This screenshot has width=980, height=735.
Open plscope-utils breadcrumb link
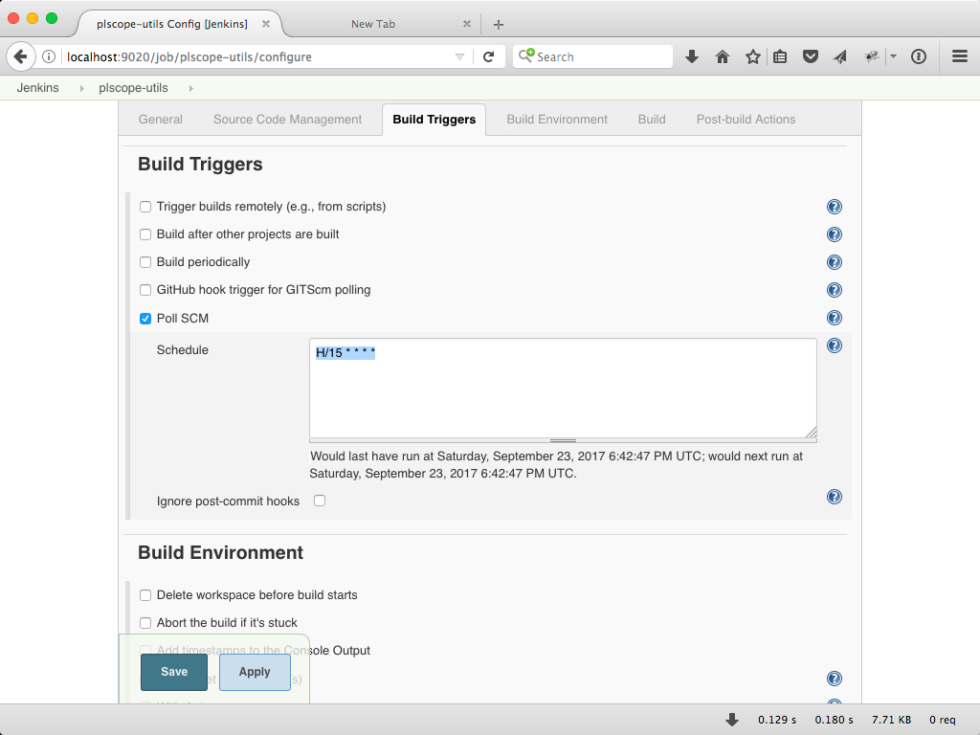click(133, 88)
